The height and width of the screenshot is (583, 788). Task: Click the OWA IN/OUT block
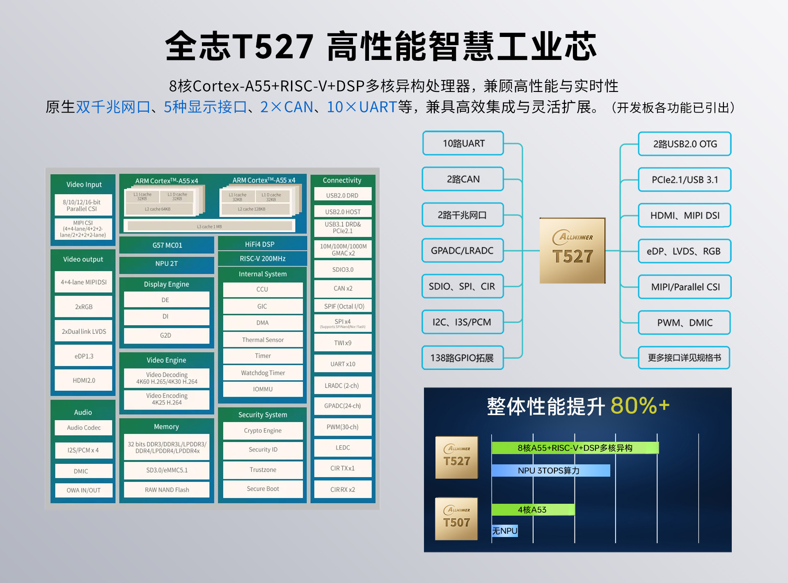(83, 490)
